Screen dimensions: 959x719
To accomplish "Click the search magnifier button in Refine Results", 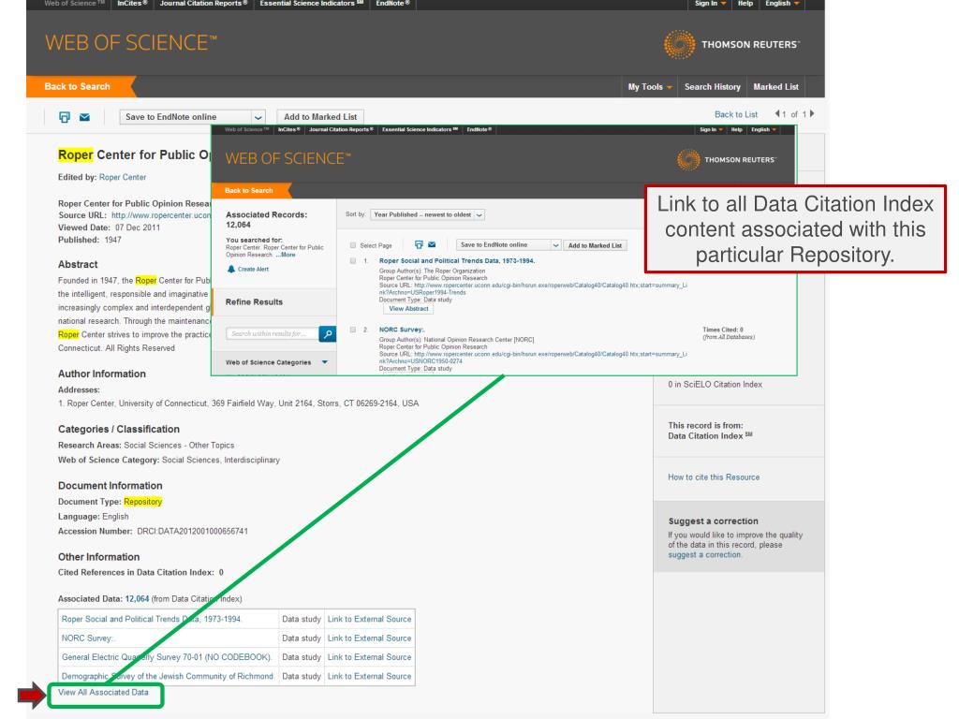I will tap(328, 334).
